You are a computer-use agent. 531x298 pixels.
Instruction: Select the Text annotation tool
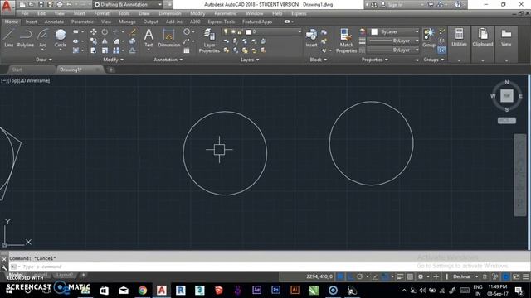149,38
